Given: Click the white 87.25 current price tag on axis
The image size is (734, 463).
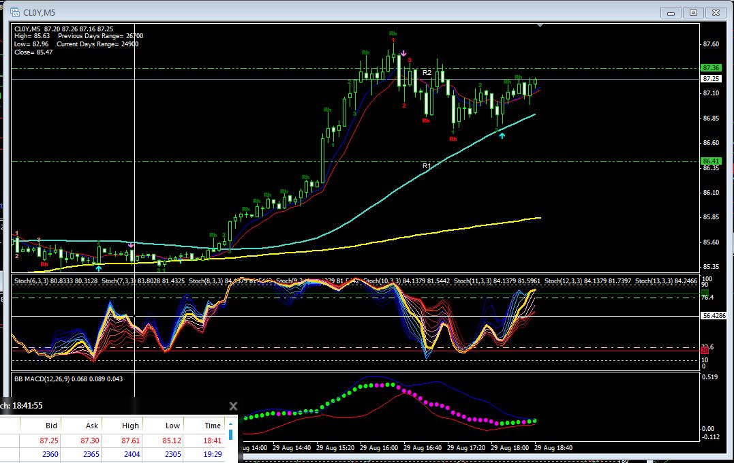Looking at the screenshot, I should pos(711,78).
